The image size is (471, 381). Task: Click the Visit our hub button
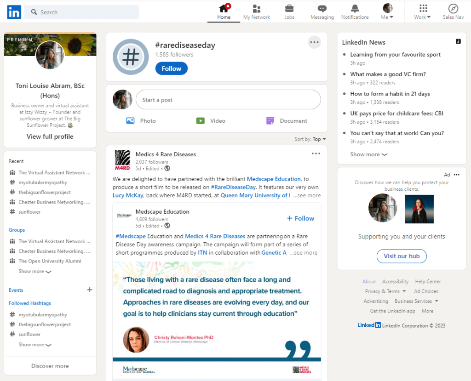click(x=402, y=256)
